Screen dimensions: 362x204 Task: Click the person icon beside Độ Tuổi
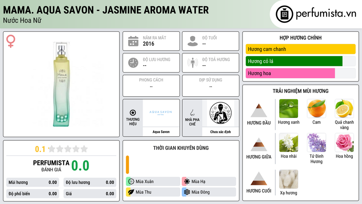(x=193, y=41)
